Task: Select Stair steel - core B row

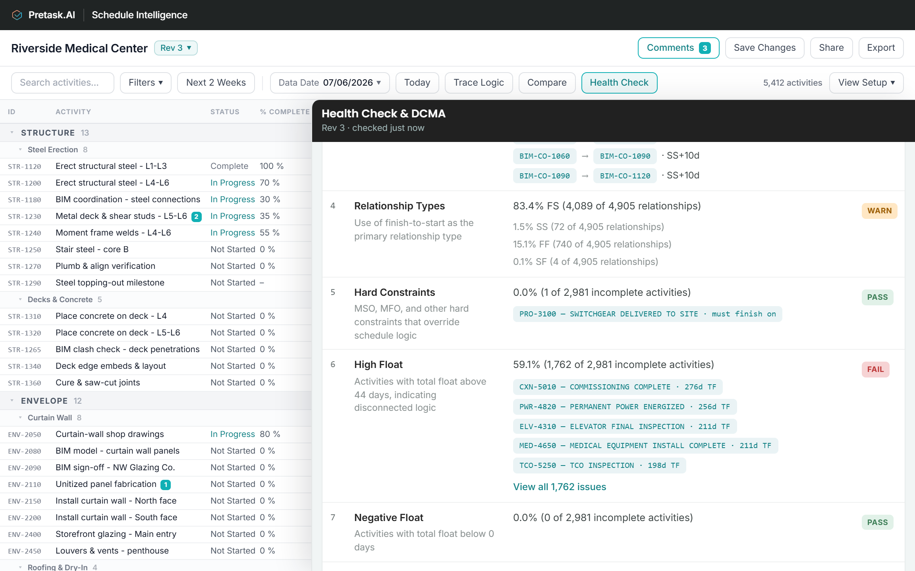Action: 156,249
